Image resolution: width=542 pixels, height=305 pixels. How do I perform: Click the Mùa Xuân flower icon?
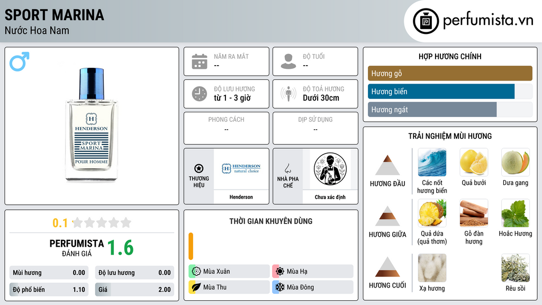pos(196,271)
